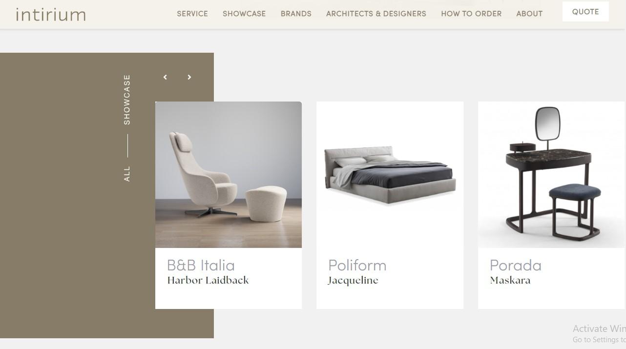The width and height of the screenshot is (626, 349).
Task: Select the Jacqueline product name
Action: point(353,281)
